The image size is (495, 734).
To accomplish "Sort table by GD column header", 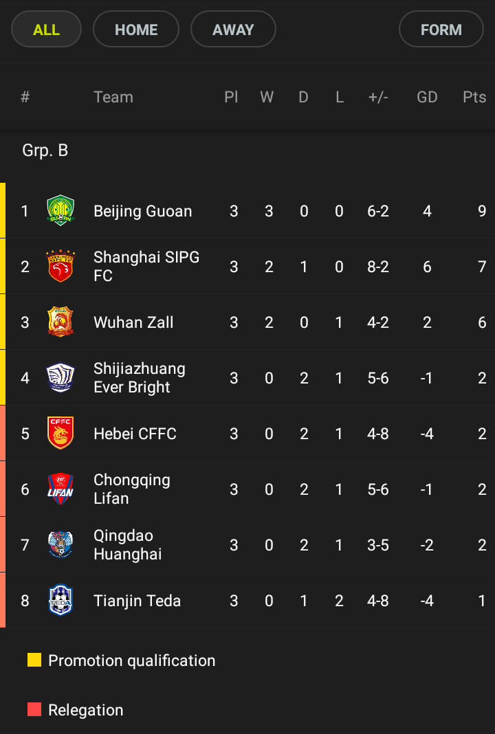I will tap(427, 97).
